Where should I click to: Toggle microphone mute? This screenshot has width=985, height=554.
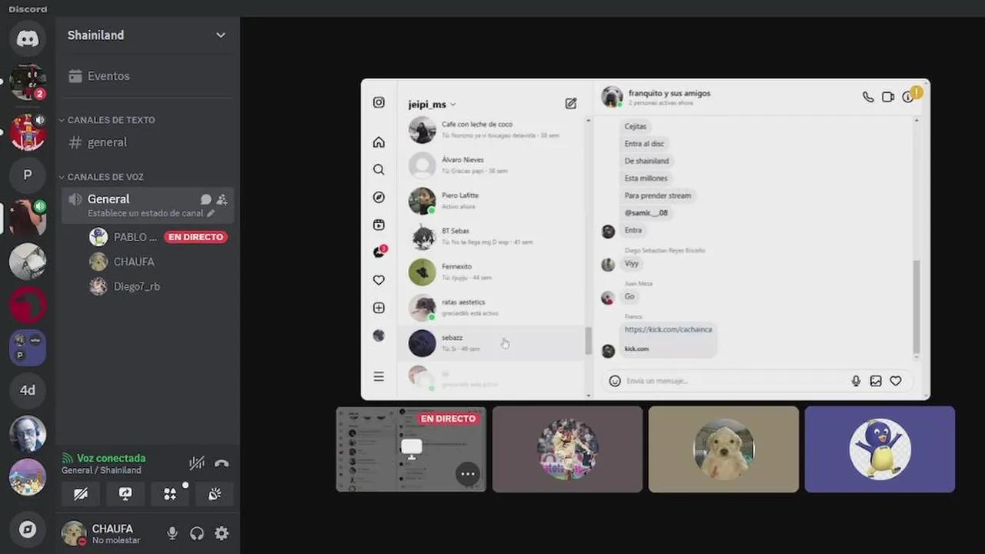172,533
